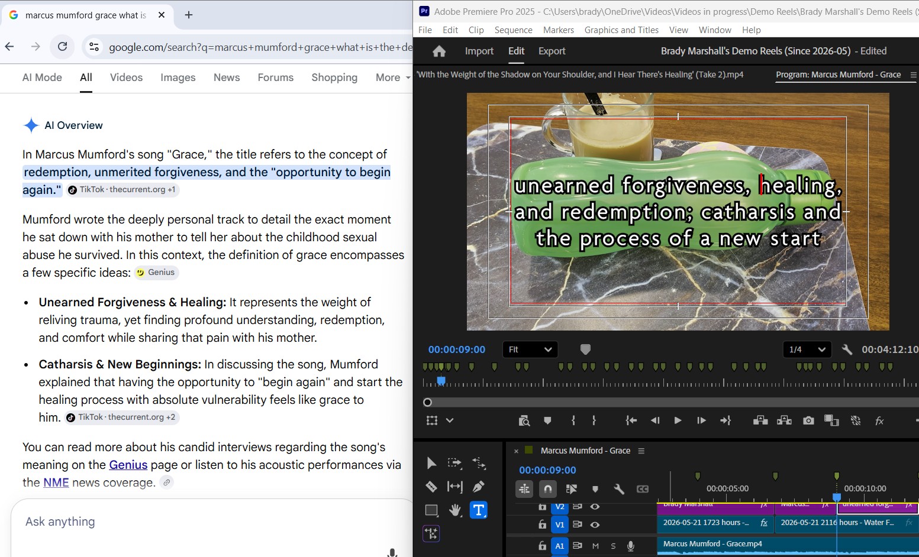Open Marcus Mumford - Grace timeline panel menu
The image size is (919, 557).
coord(641,451)
